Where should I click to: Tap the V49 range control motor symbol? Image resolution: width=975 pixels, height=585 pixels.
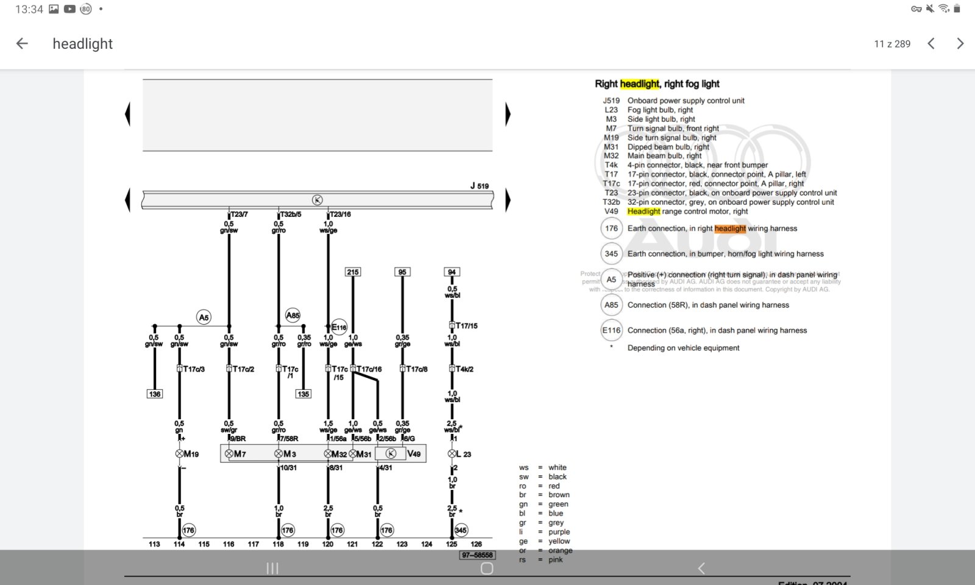point(391,453)
